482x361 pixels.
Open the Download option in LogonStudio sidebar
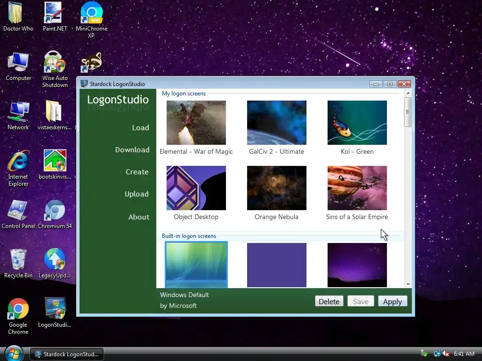132,150
